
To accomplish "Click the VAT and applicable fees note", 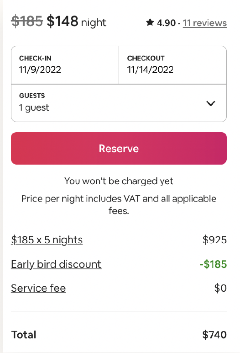I will (x=119, y=205).
